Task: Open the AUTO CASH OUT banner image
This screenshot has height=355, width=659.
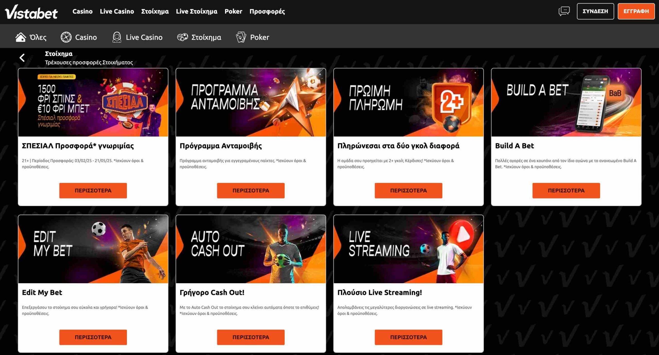Action: tap(251, 249)
